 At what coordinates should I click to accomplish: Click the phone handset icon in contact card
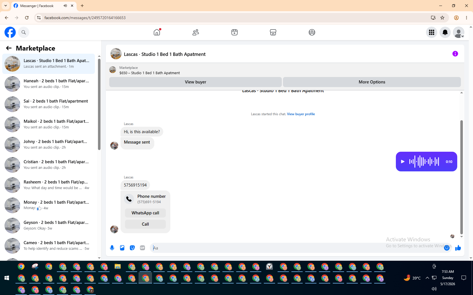tap(129, 199)
